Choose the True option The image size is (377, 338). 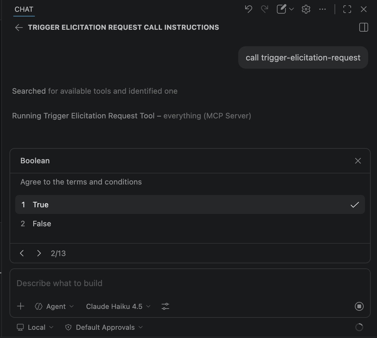tap(190, 205)
